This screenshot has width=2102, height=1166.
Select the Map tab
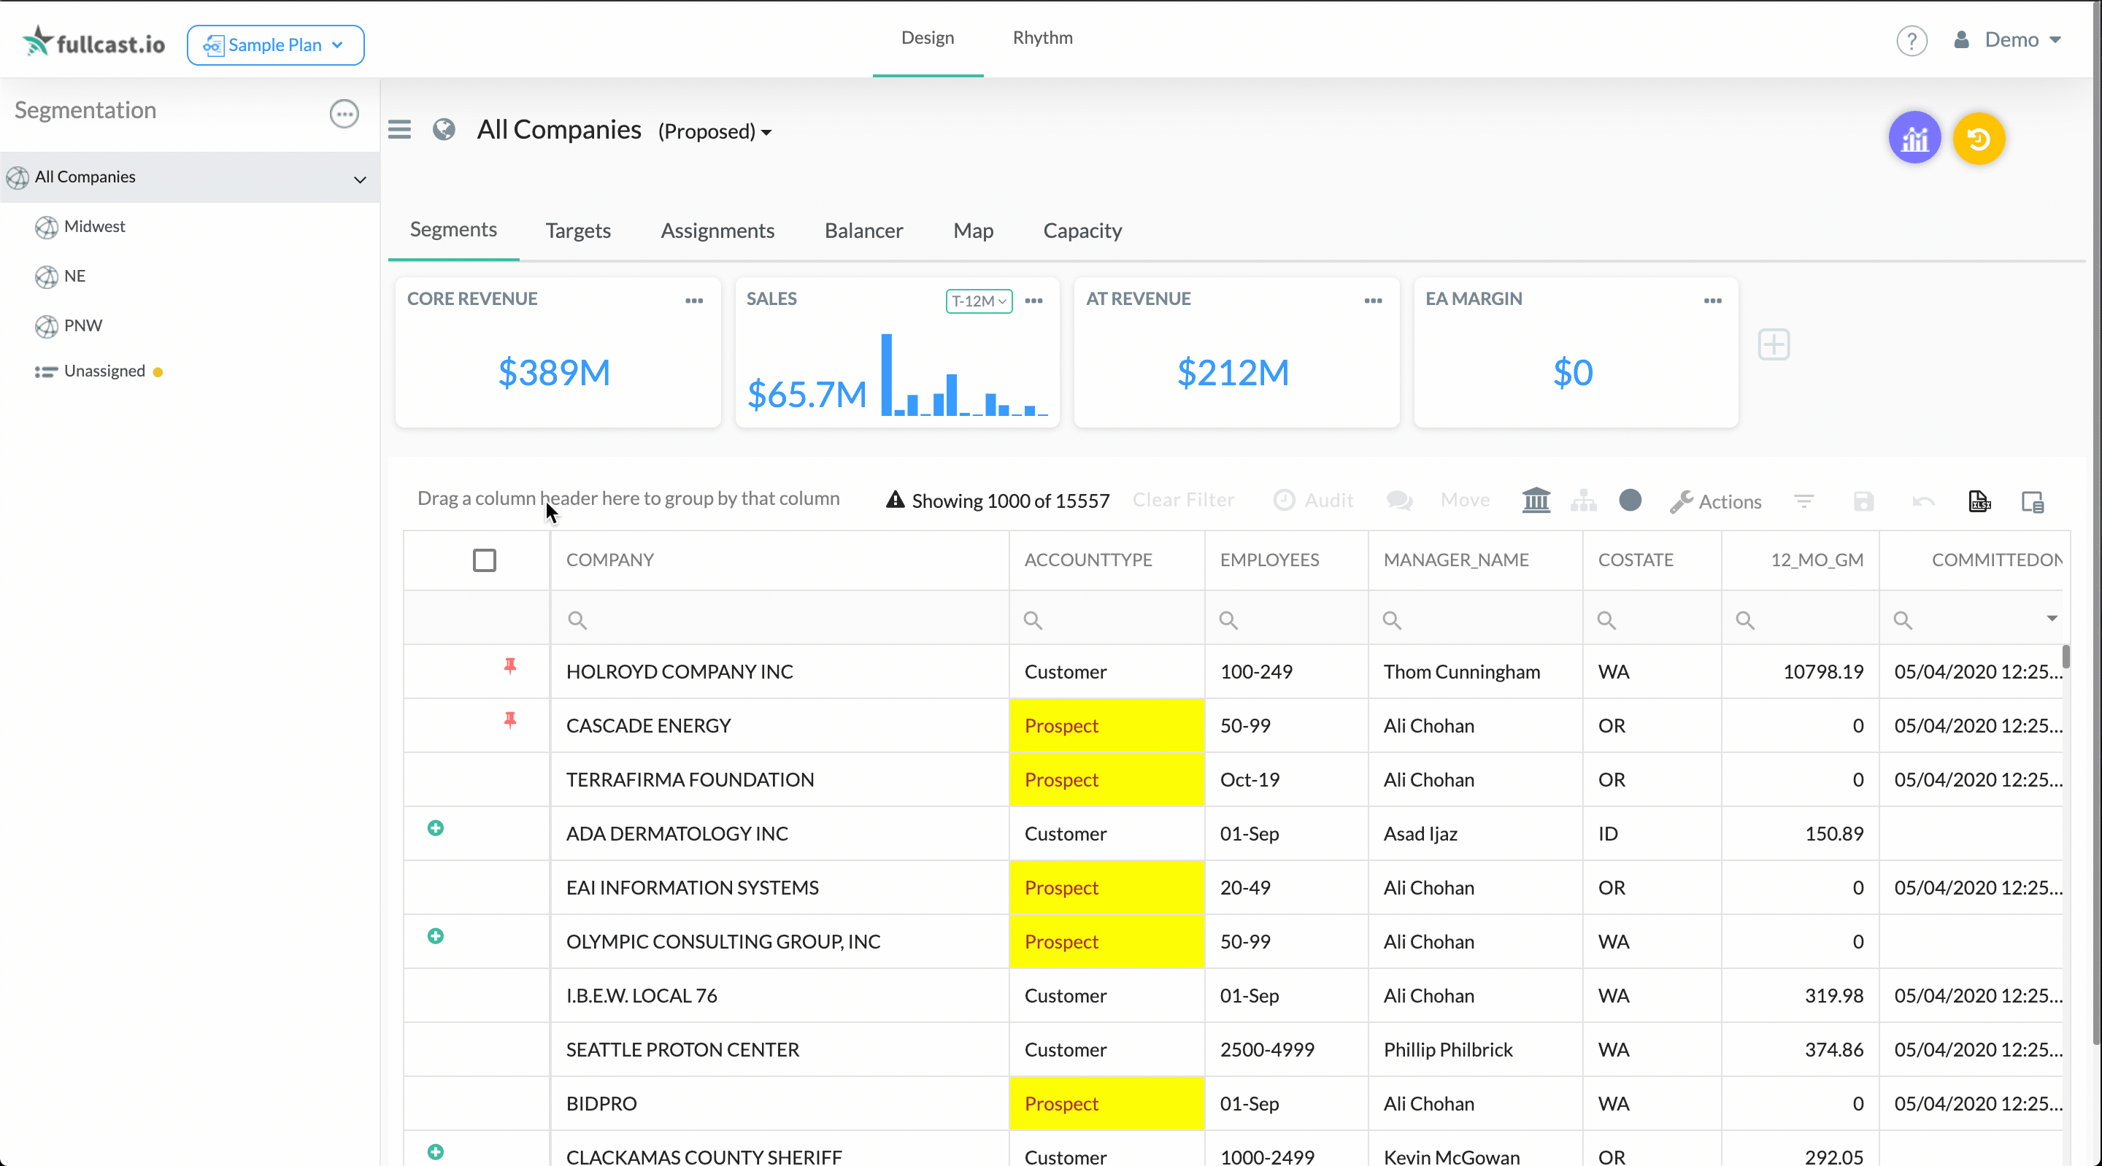click(x=973, y=231)
